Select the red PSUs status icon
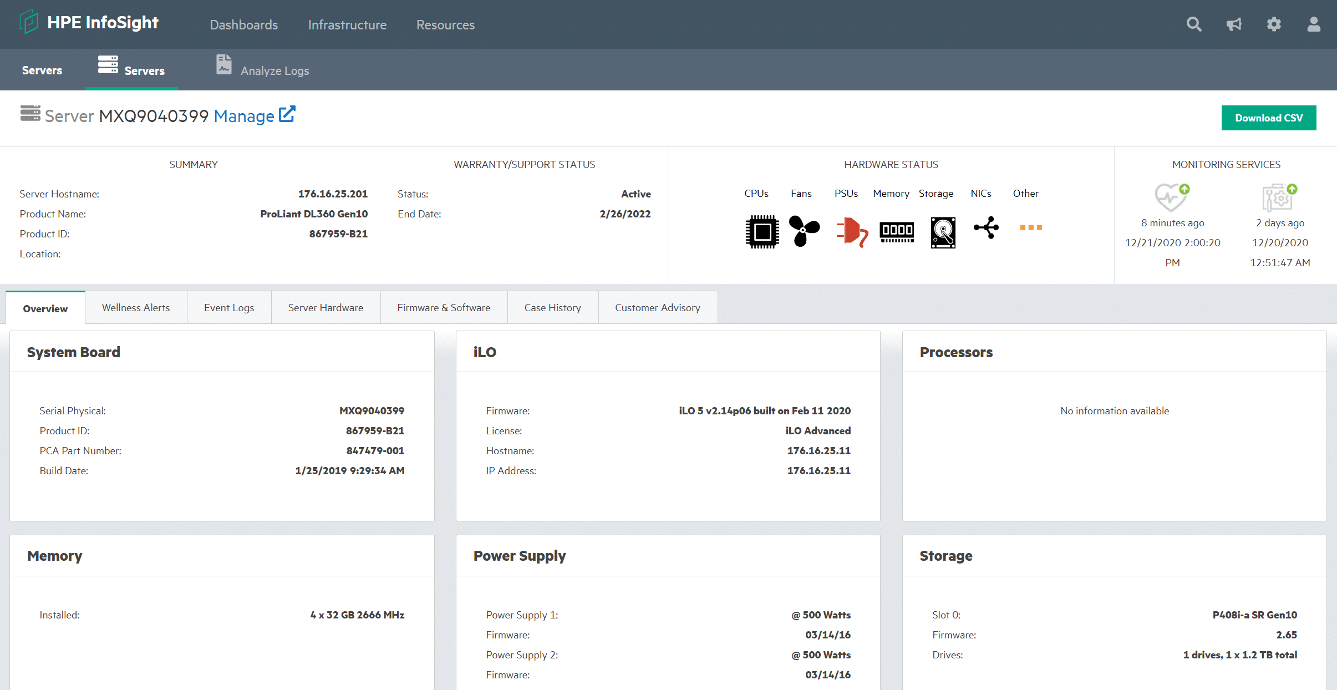Screen dimensions: 1337x690 tap(852, 232)
